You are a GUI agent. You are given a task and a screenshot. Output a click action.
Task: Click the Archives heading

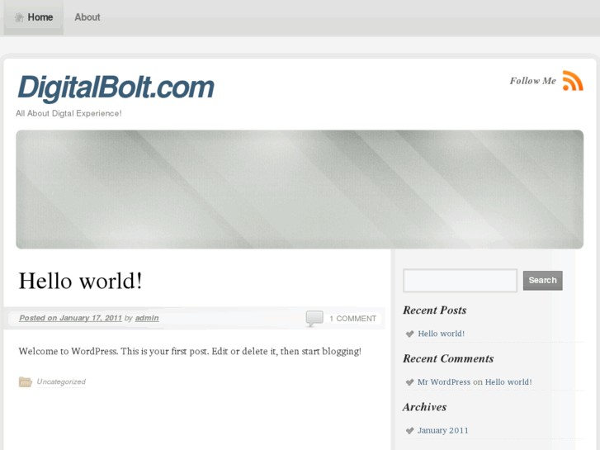[424, 407]
